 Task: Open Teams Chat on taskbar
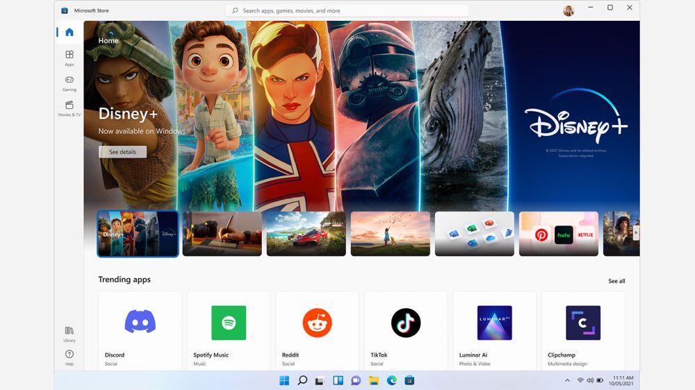pyautogui.click(x=355, y=380)
